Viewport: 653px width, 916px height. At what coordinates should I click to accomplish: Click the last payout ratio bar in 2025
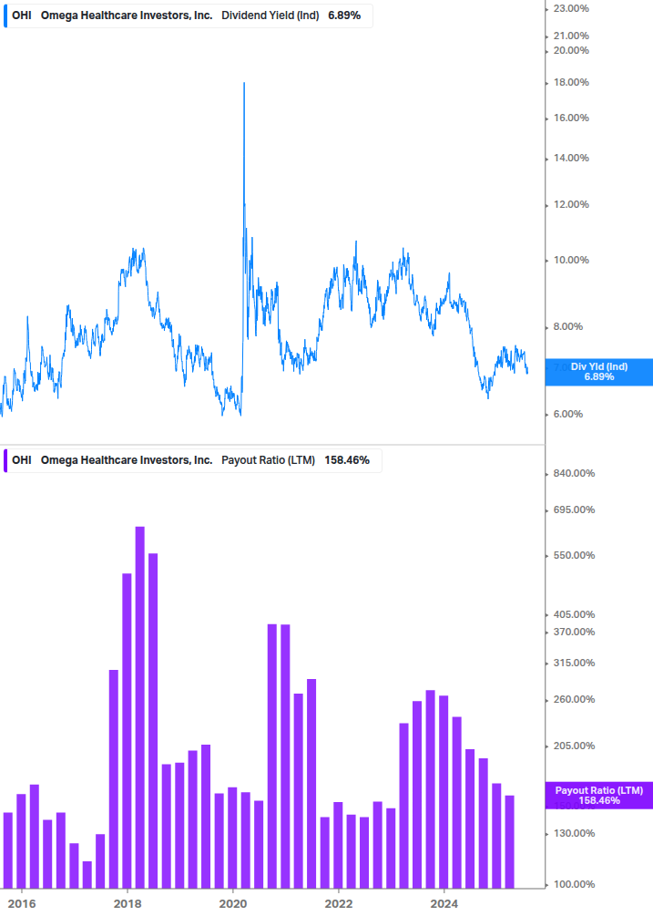(509, 842)
